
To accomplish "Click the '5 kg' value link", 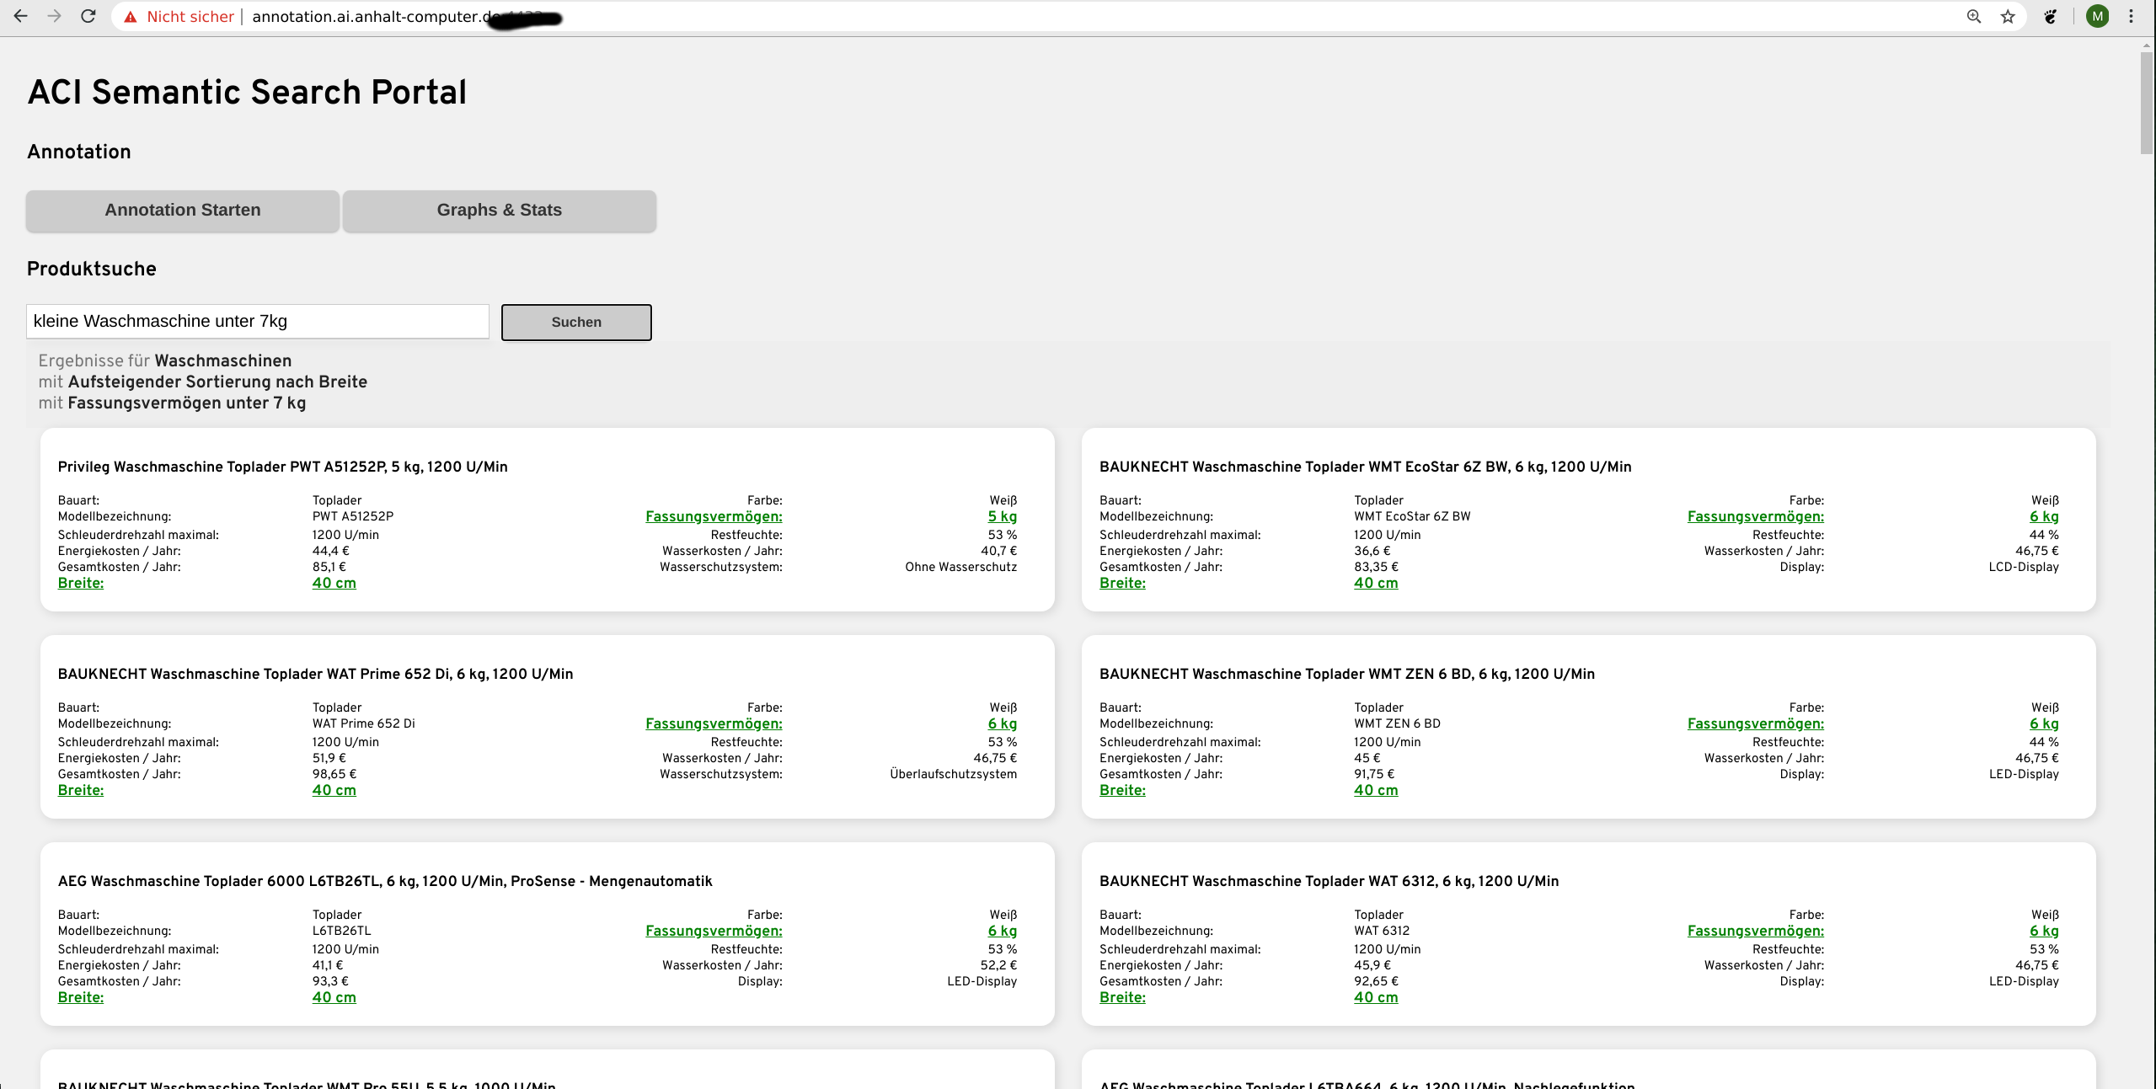I will point(1003,517).
